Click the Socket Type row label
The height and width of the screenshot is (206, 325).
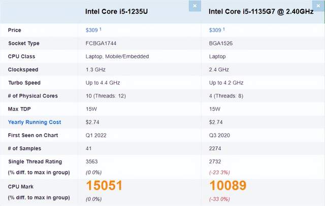click(24, 44)
